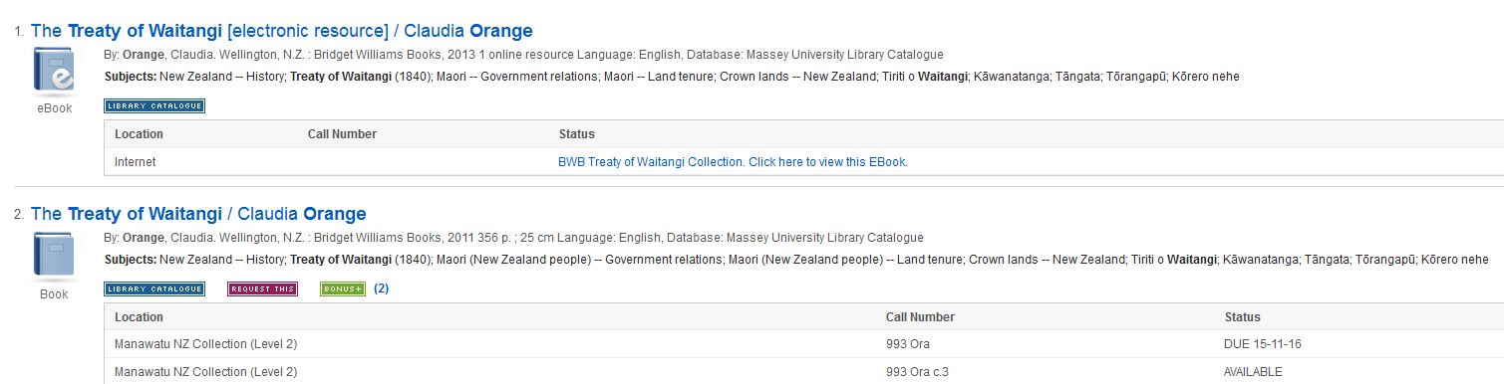The image size is (1504, 384).
Task: Open the print Treaty of Waitangi 2011 title
Action: point(198,214)
